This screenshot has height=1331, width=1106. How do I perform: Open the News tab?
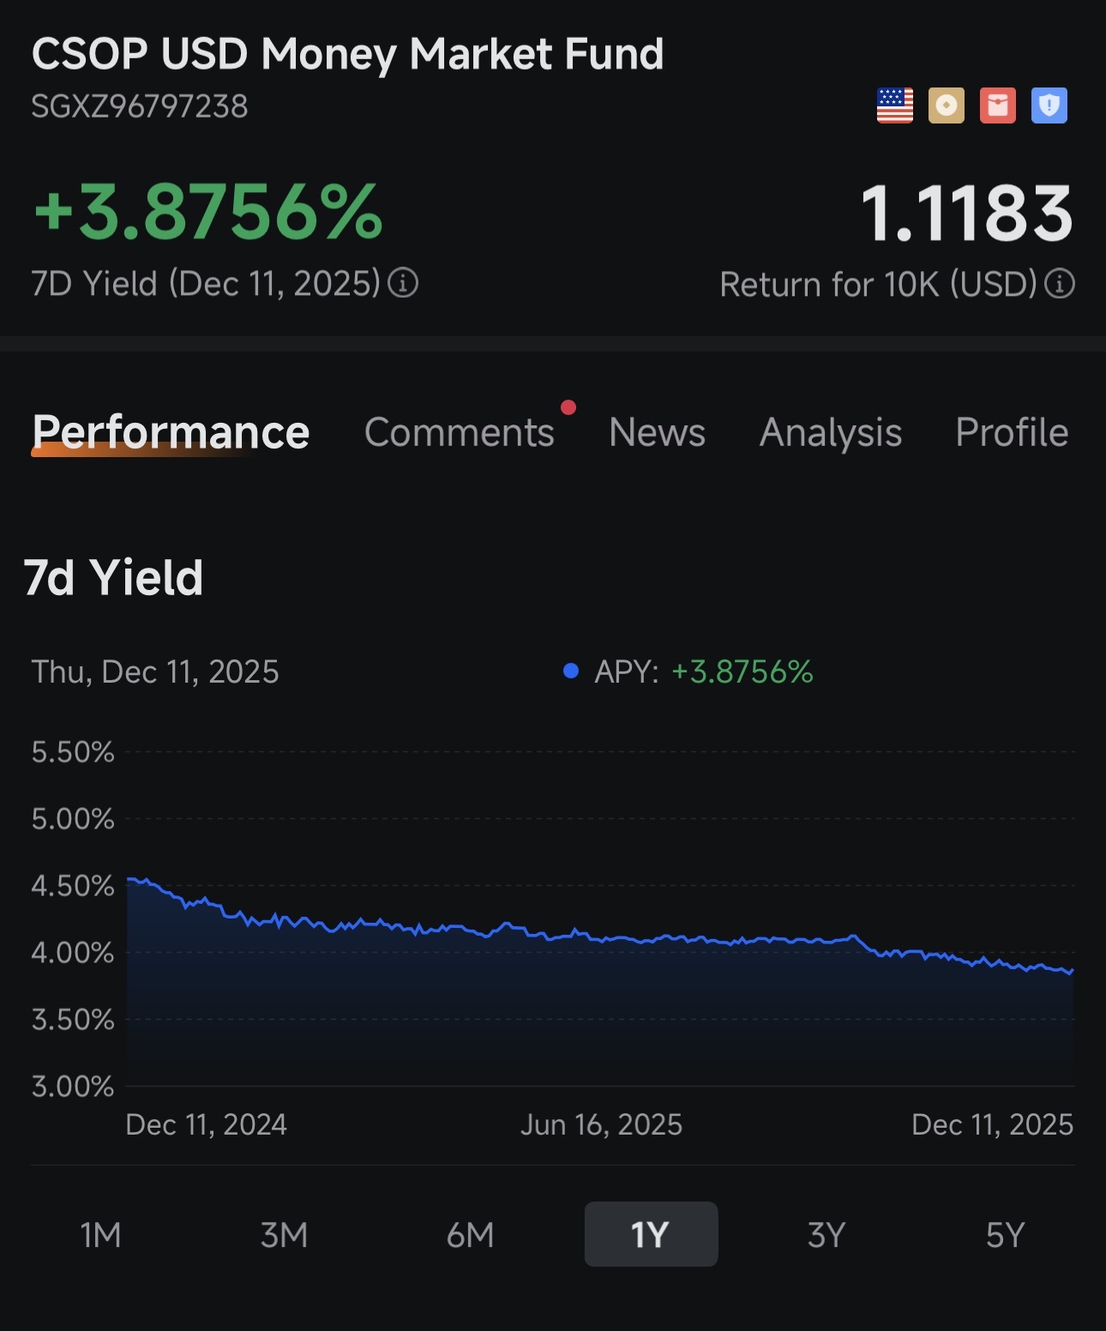(657, 432)
